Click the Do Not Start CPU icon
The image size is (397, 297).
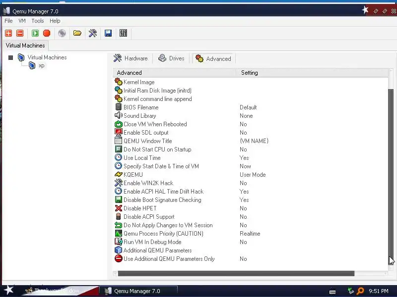click(118, 149)
